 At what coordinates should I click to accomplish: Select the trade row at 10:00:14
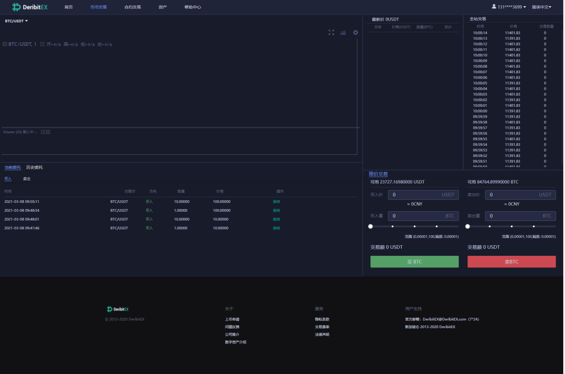coord(512,33)
